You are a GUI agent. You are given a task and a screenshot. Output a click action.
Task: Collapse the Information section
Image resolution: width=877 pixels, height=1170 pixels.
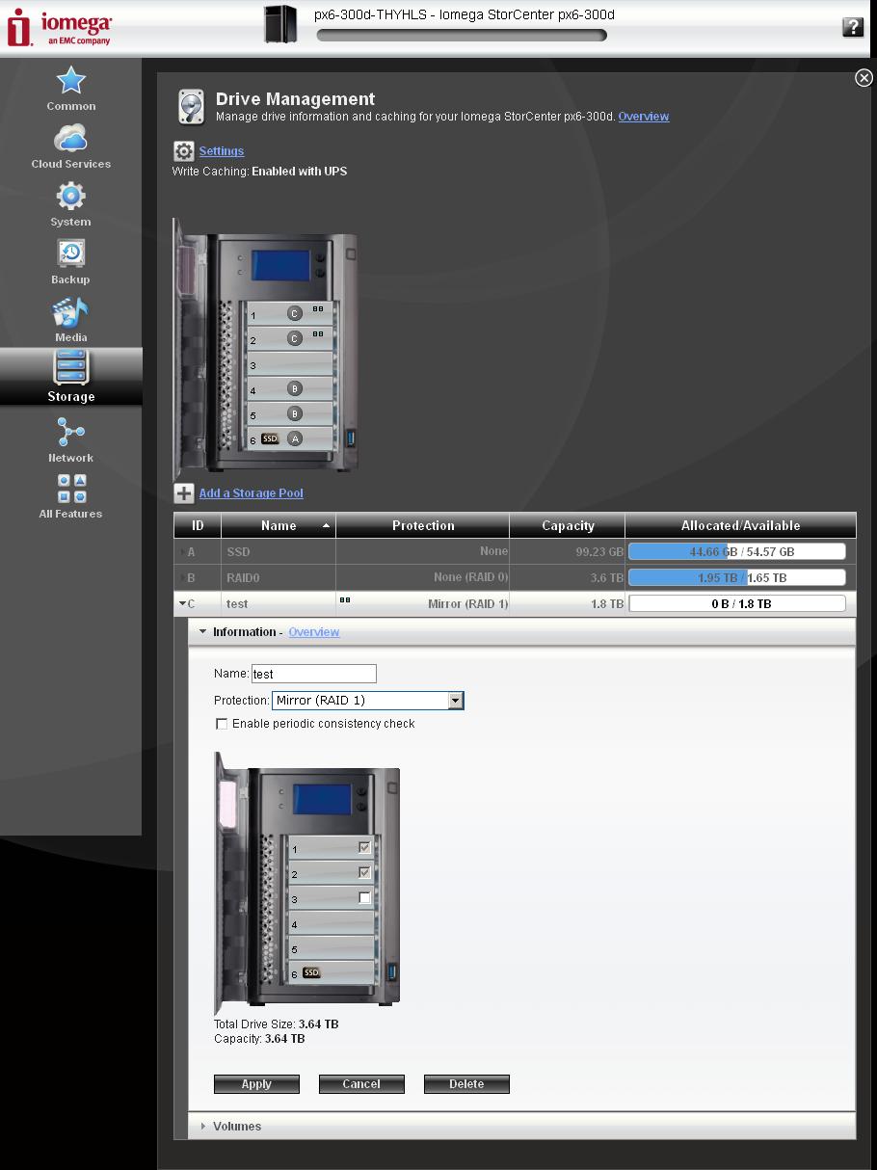(202, 632)
